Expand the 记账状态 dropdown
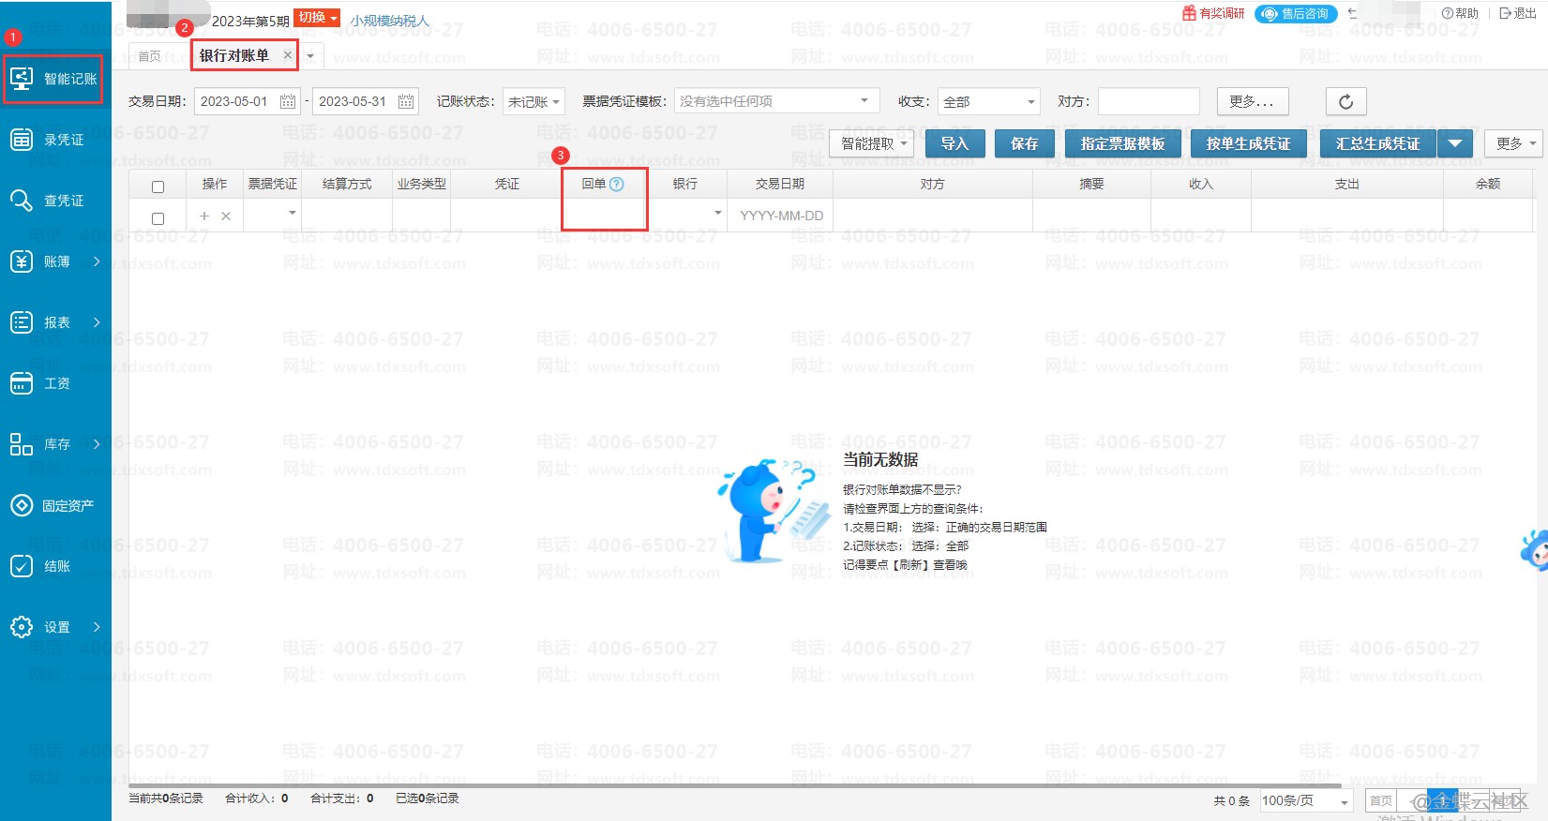Image resolution: width=1548 pixels, height=821 pixels. pos(534,101)
